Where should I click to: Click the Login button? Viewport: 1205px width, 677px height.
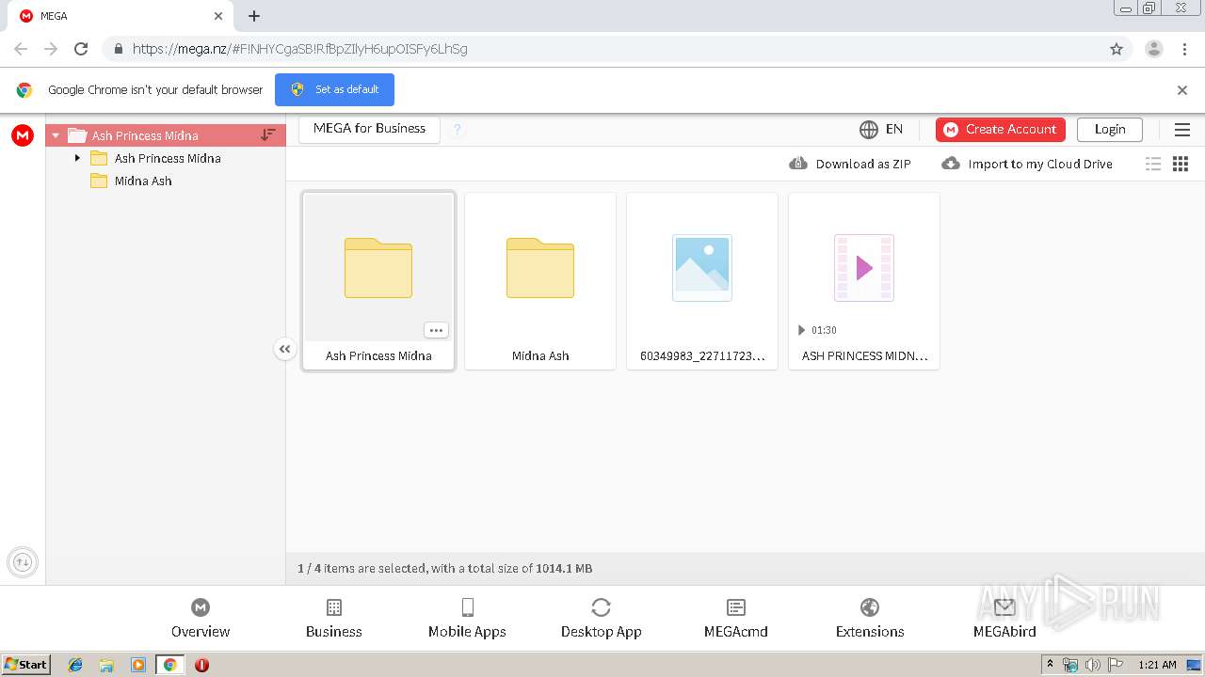coord(1110,129)
